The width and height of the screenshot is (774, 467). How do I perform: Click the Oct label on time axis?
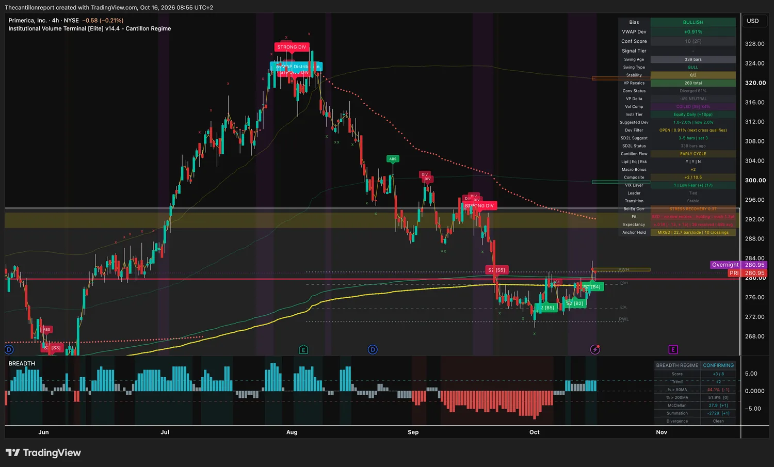[x=535, y=432]
